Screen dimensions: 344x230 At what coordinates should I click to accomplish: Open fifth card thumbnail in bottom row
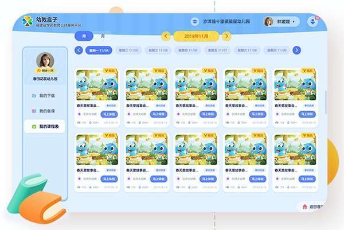pos(295,150)
